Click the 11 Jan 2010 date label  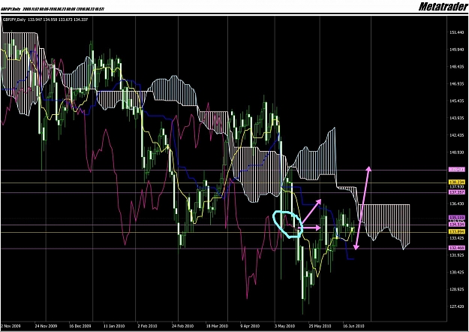click(114, 326)
